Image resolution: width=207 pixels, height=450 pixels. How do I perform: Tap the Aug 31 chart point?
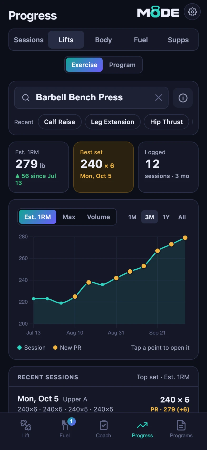tap(116, 278)
